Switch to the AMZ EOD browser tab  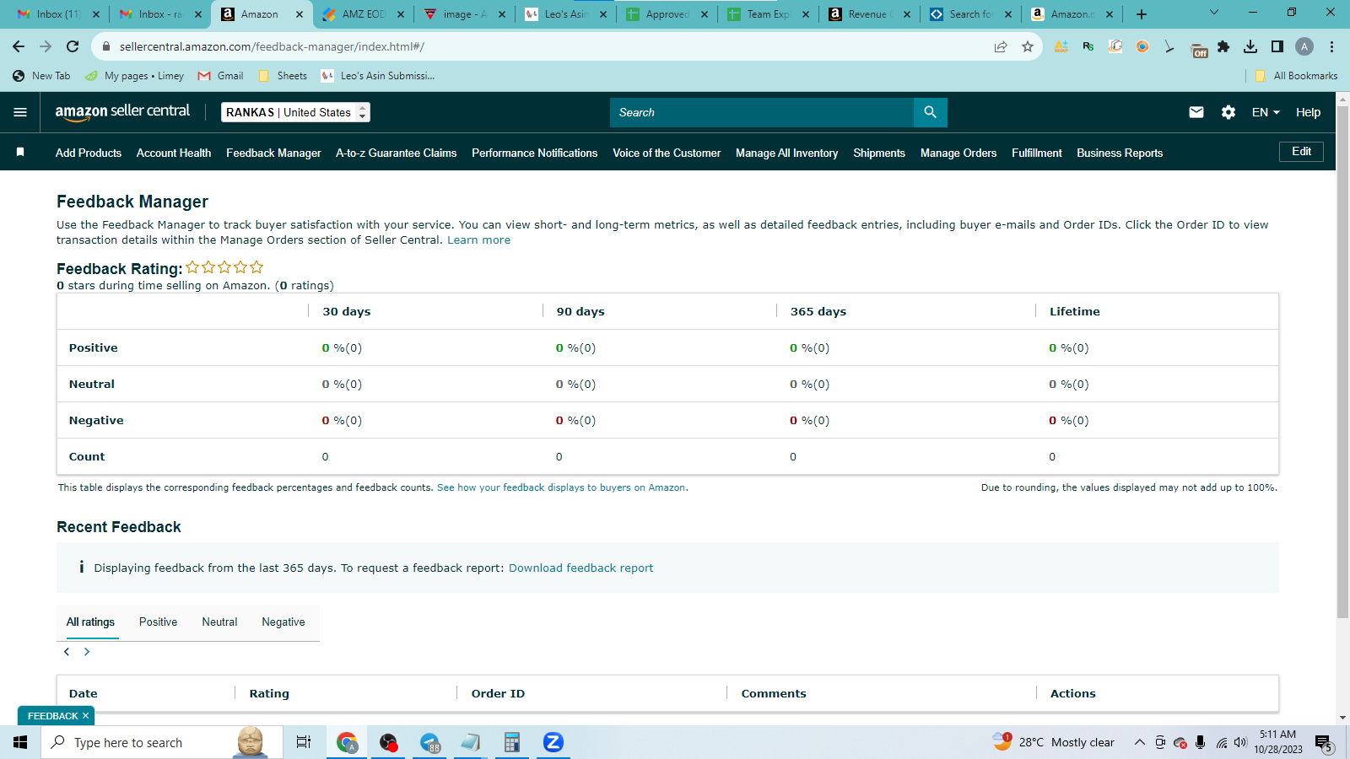tap(363, 14)
